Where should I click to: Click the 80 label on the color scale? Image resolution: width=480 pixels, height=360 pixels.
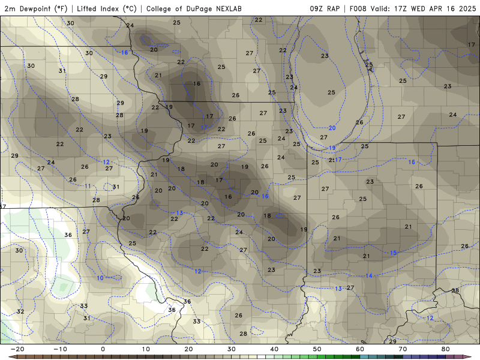[446, 349]
